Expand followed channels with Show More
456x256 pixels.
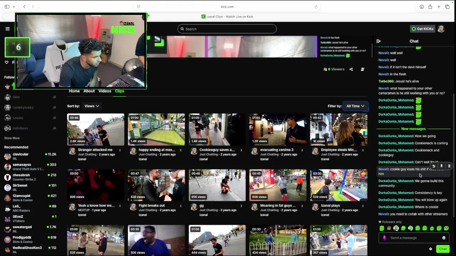pyautogui.click(x=12, y=138)
